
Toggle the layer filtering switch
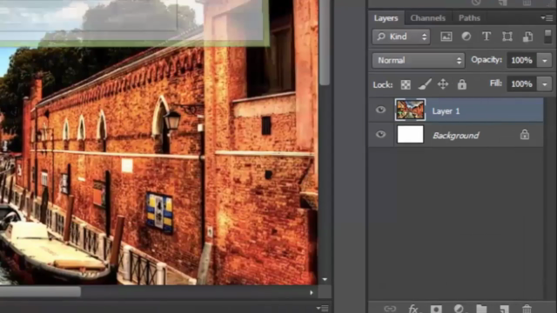coord(547,37)
